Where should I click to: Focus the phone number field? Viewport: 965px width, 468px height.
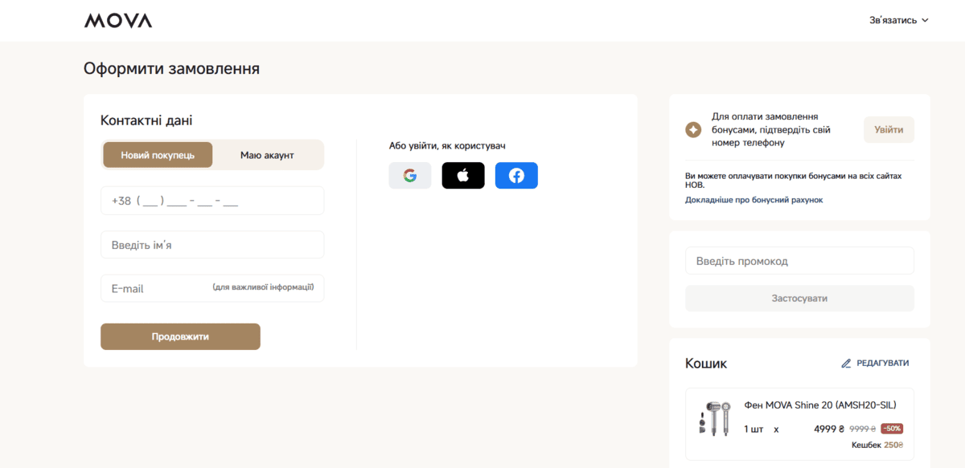click(x=212, y=201)
